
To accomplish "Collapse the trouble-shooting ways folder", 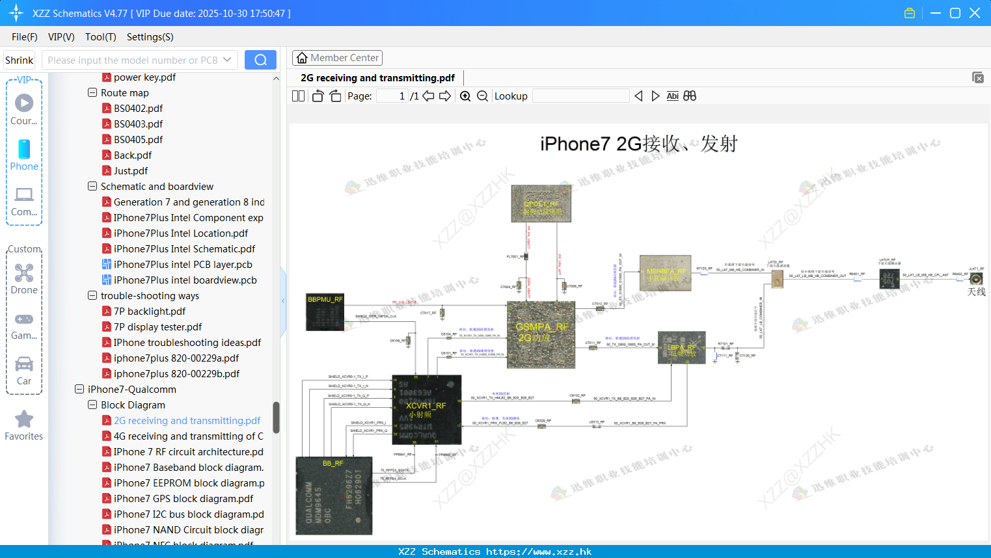I will click(x=92, y=296).
